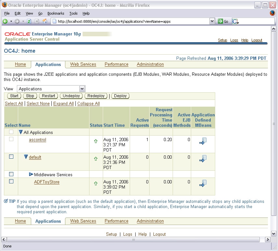Click the page icon in the address bar

[x=54, y=21]
